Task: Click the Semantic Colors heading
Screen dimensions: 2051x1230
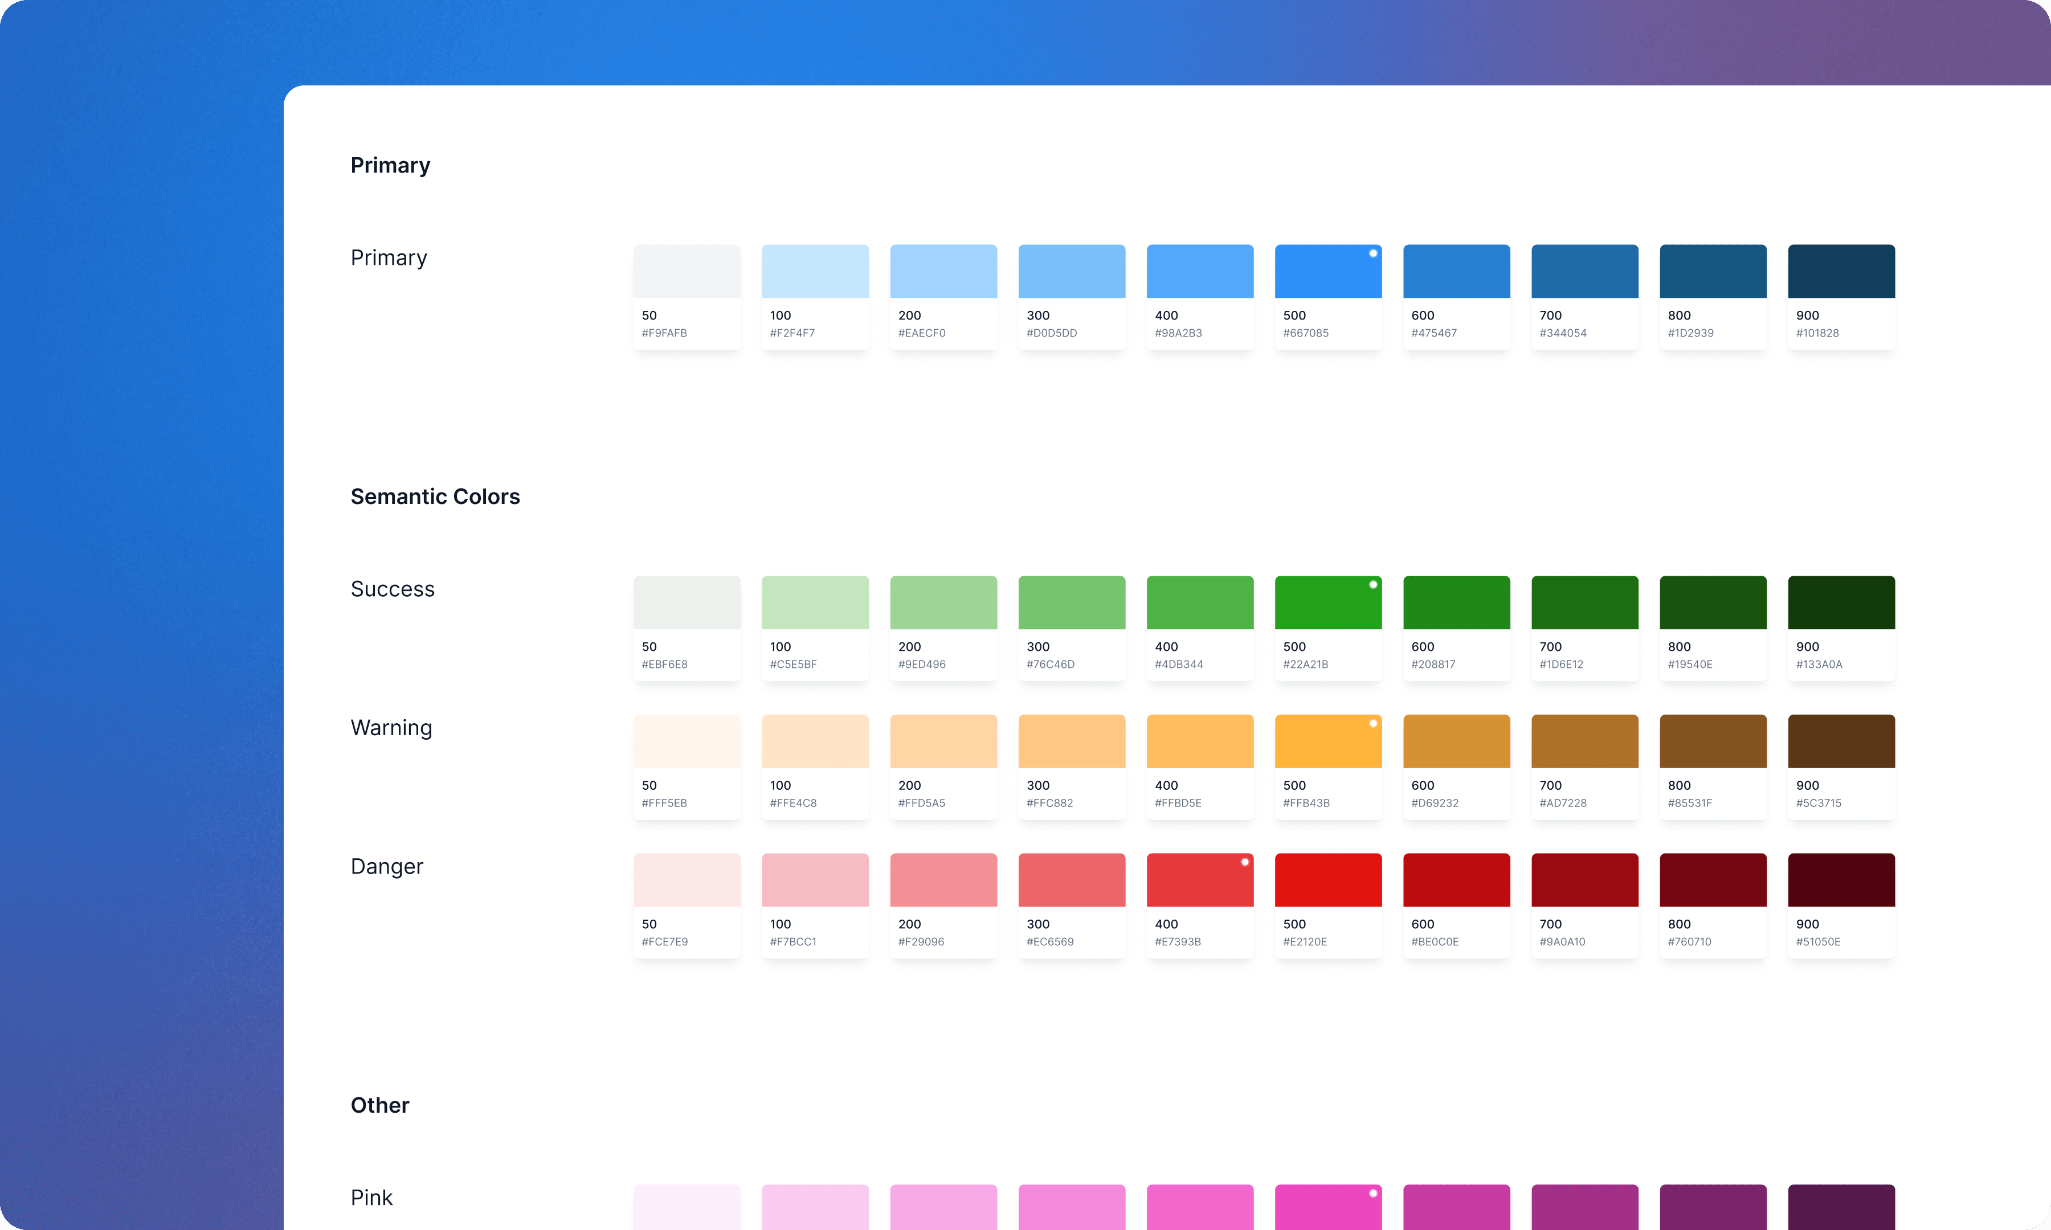Action: tap(434, 497)
